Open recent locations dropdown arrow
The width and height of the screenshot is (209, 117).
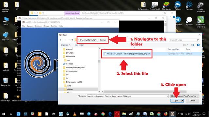click(69, 40)
